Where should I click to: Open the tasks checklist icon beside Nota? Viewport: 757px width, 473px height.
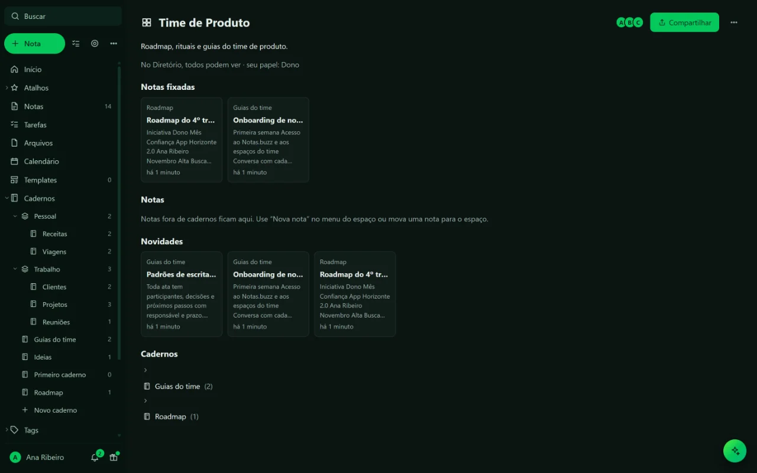pyautogui.click(x=76, y=44)
